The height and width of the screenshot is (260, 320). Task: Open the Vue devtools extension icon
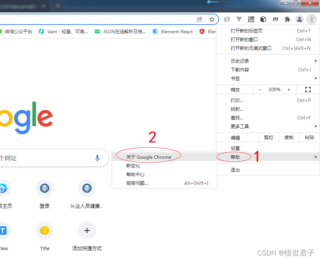point(239,19)
